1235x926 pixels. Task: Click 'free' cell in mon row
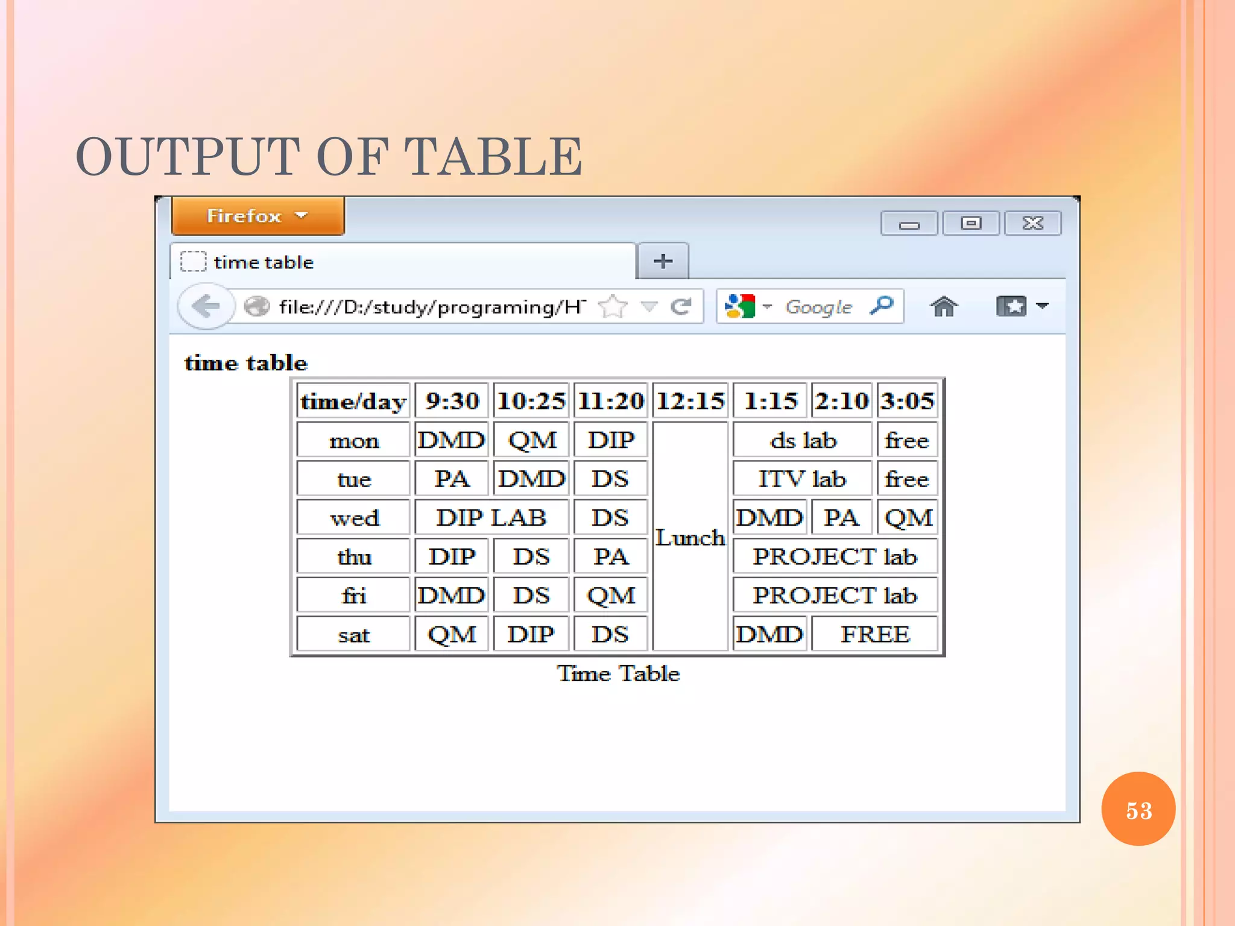pyautogui.click(x=908, y=440)
